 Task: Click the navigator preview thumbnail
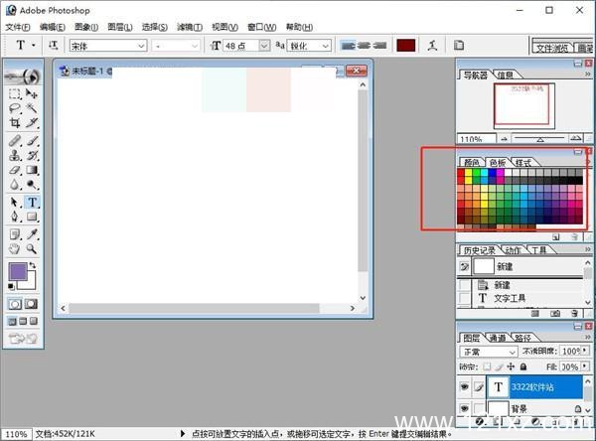tap(523, 105)
